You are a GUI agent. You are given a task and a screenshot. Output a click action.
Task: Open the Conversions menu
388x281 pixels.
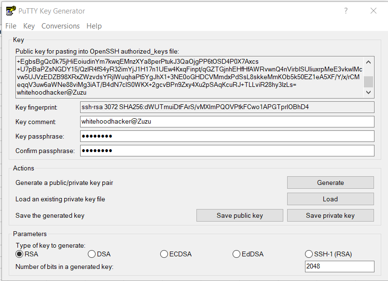pyautogui.click(x=61, y=26)
